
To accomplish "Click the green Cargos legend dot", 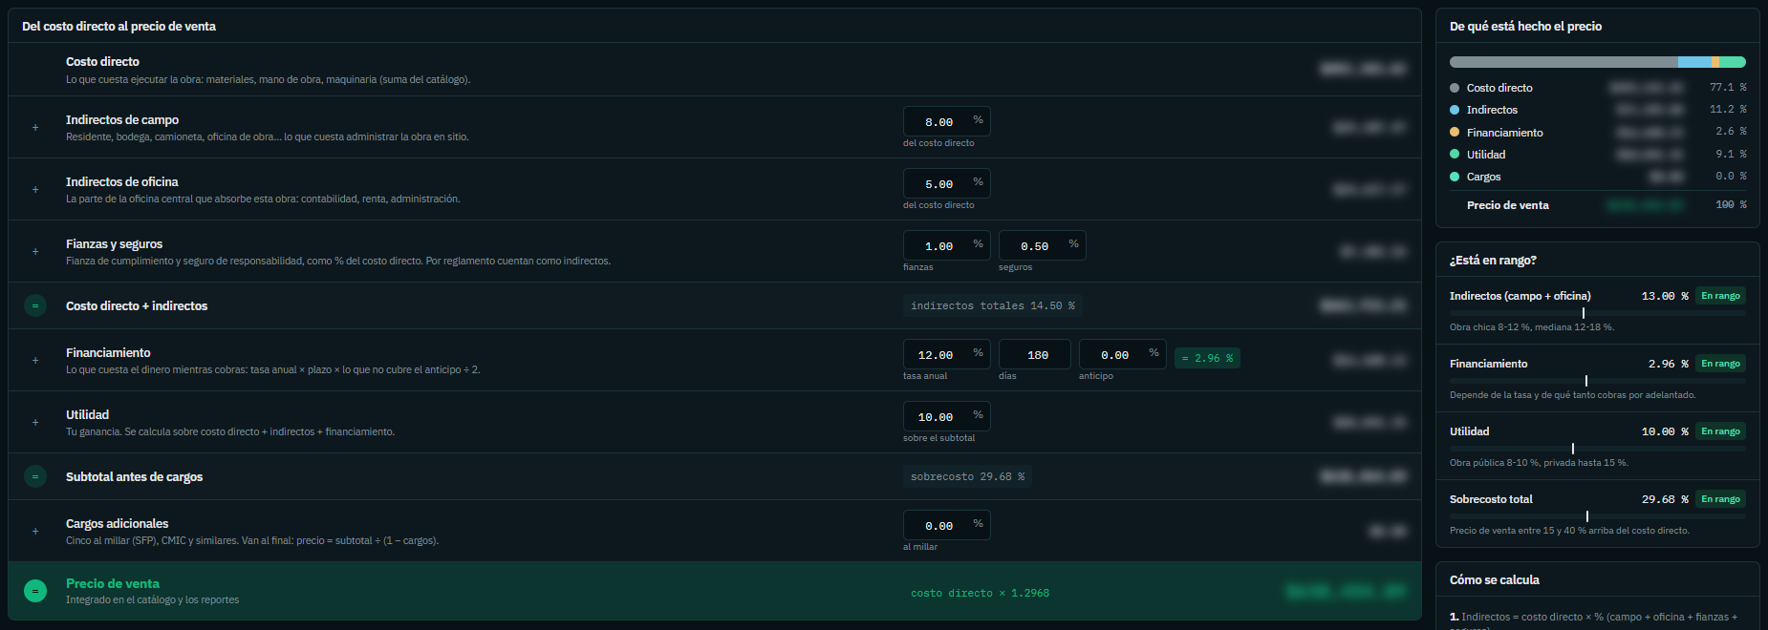I will (1455, 177).
